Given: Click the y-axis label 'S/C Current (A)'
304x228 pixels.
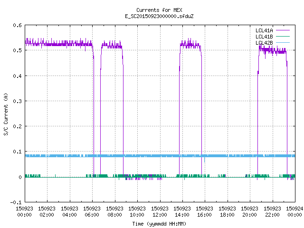Looking at the screenshot, I should (6, 114).
